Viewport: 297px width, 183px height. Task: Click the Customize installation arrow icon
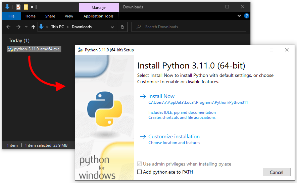143,137
